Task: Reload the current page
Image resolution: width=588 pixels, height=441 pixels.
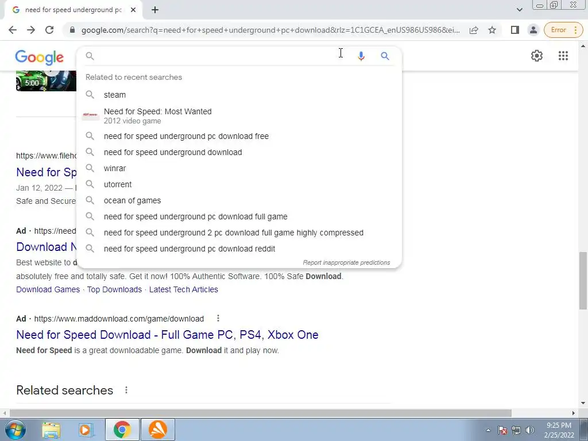Action: pos(49,30)
